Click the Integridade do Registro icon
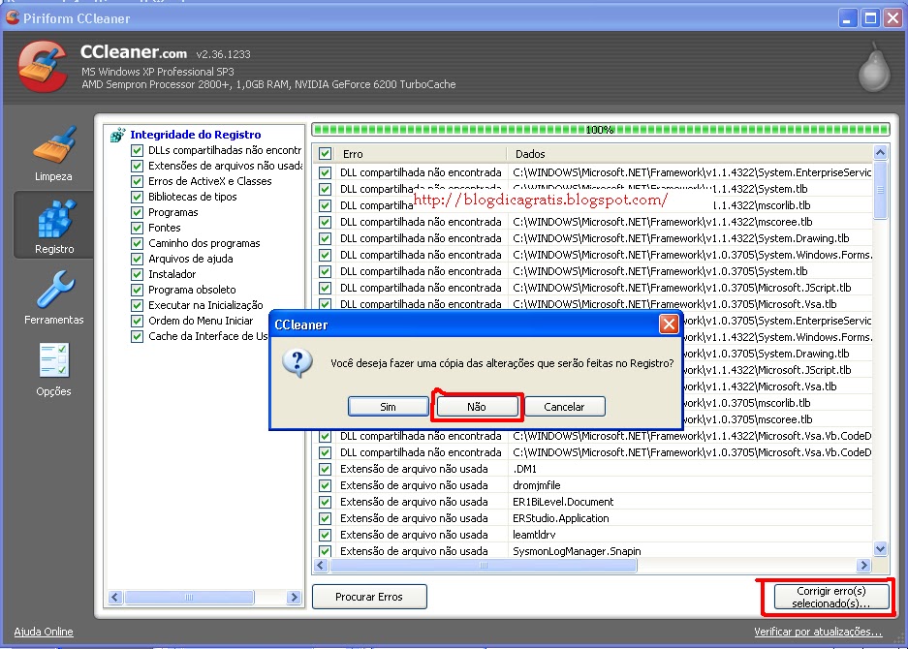908x649 pixels. pyautogui.click(x=117, y=135)
